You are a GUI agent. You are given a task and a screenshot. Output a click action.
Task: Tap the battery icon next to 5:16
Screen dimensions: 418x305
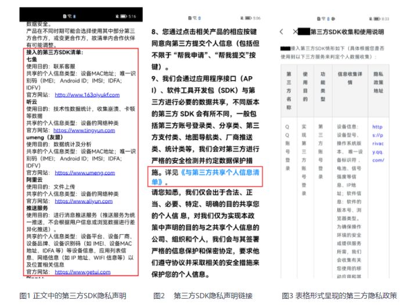coord(124,16)
